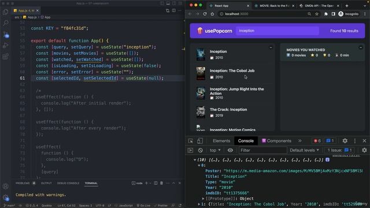370x208 pixels.
Task: Expand the [[Prototype]] Object entry
Action: (x=203, y=199)
